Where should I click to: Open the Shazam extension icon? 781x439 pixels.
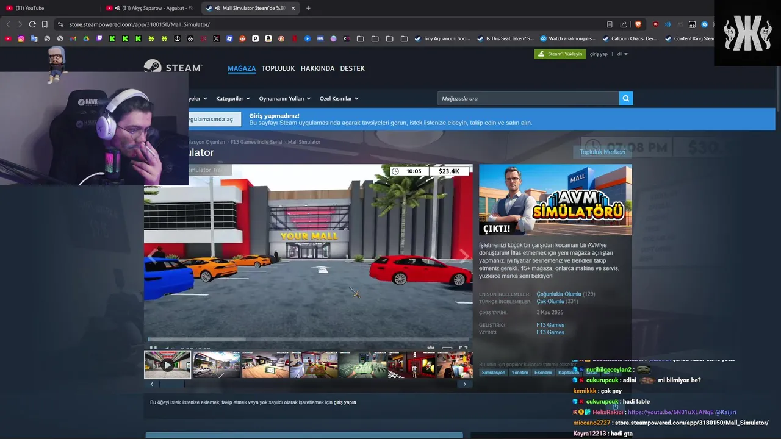pyautogui.click(x=705, y=24)
